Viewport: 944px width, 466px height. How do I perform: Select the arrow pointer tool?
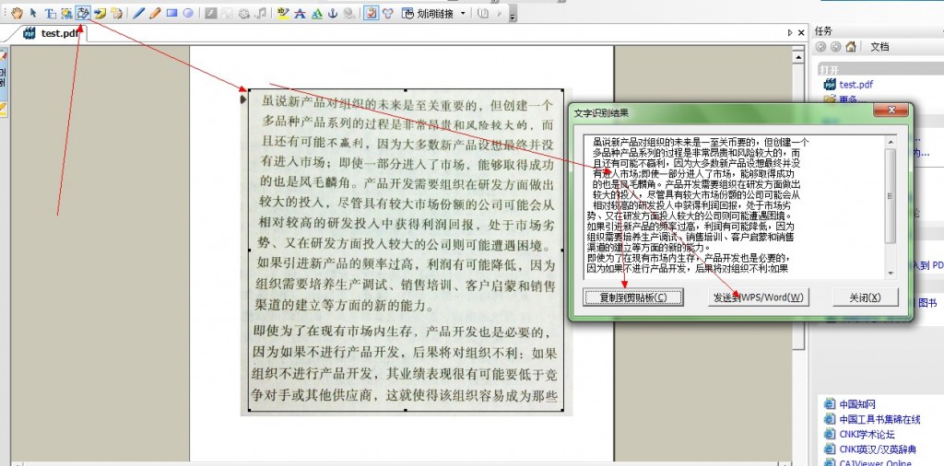click(34, 13)
